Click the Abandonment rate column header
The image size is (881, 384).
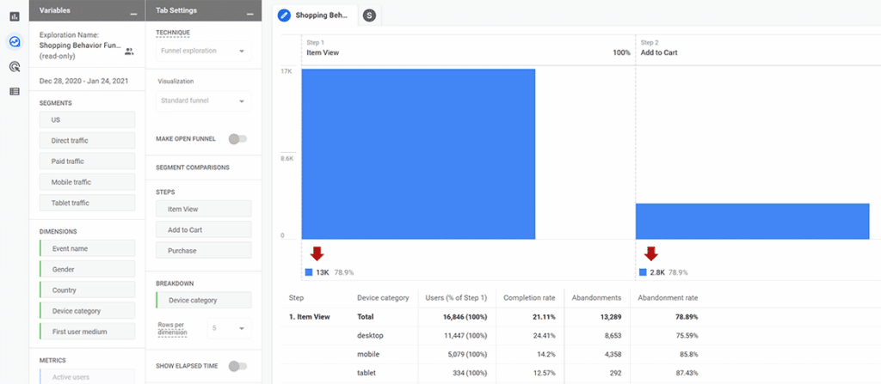(x=668, y=297)
